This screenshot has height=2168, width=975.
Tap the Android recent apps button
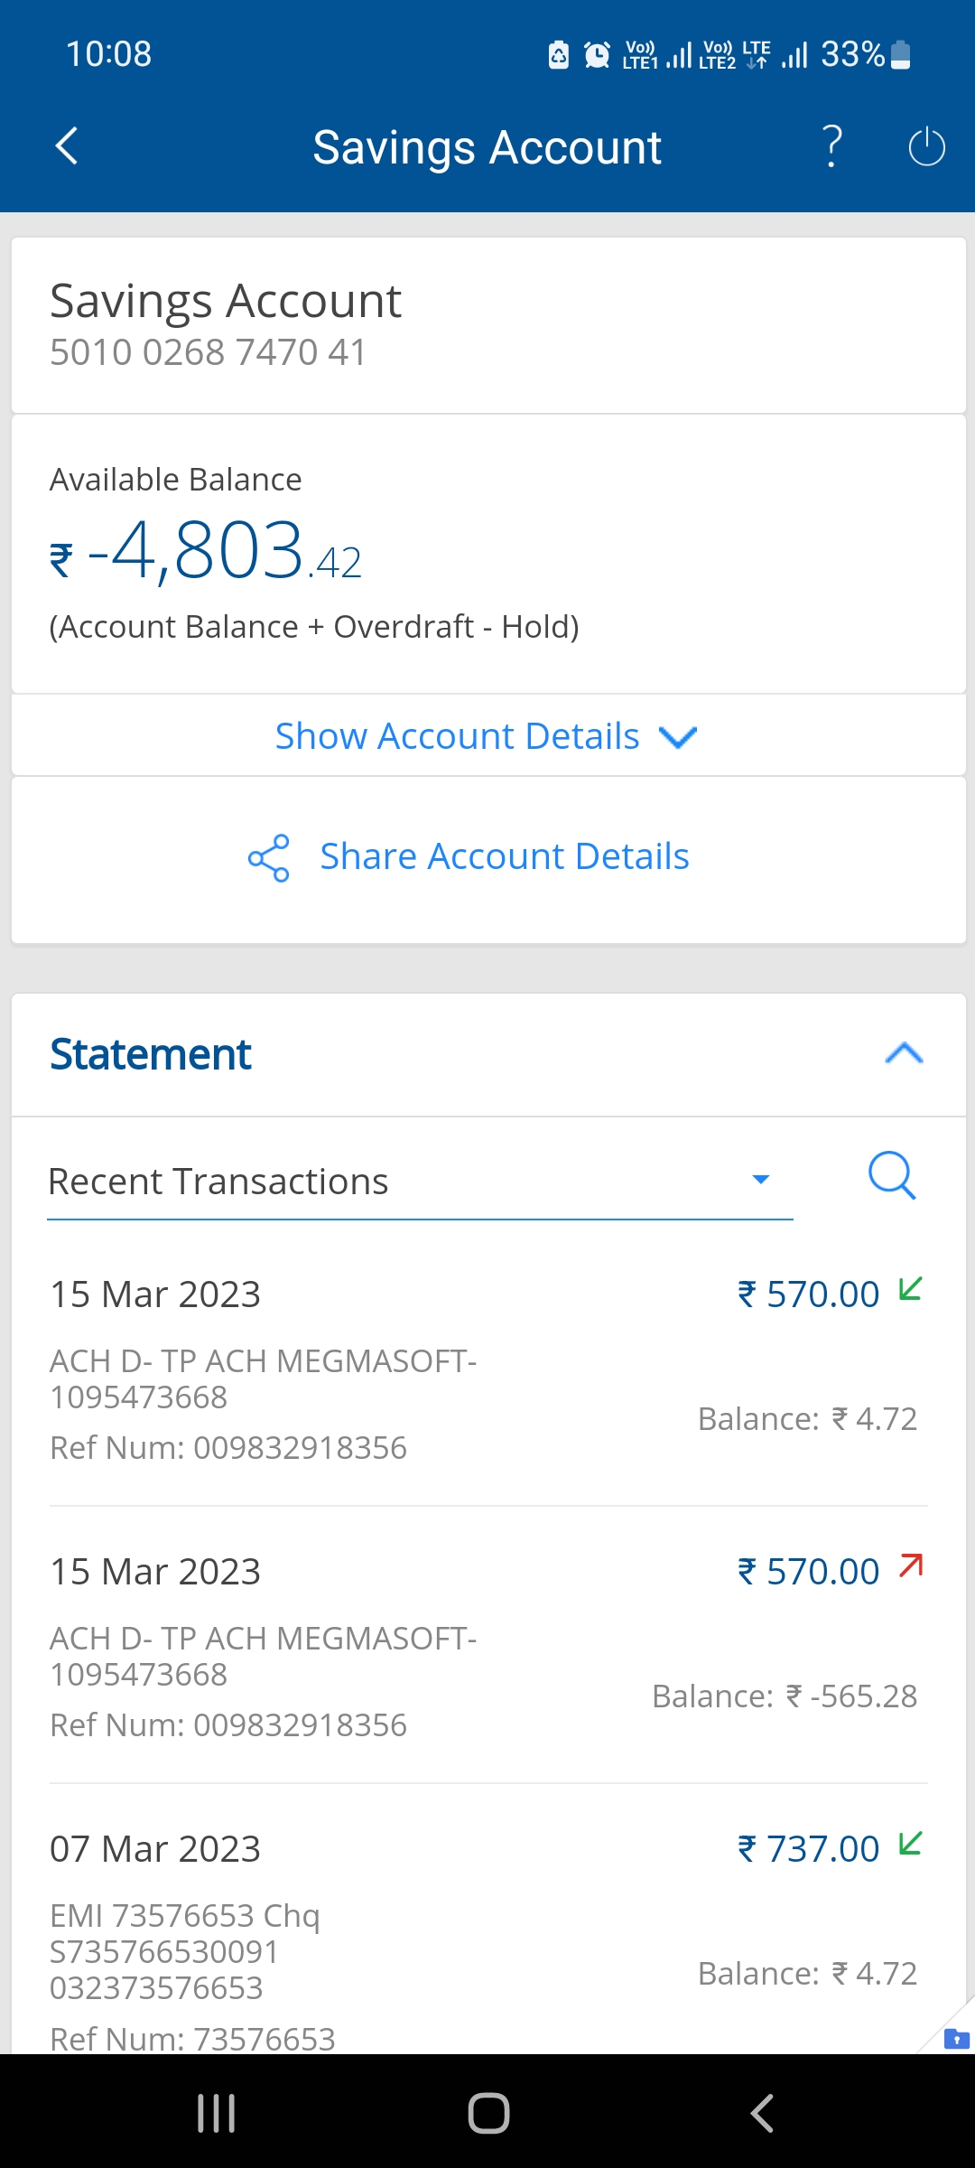(217, 2113)
